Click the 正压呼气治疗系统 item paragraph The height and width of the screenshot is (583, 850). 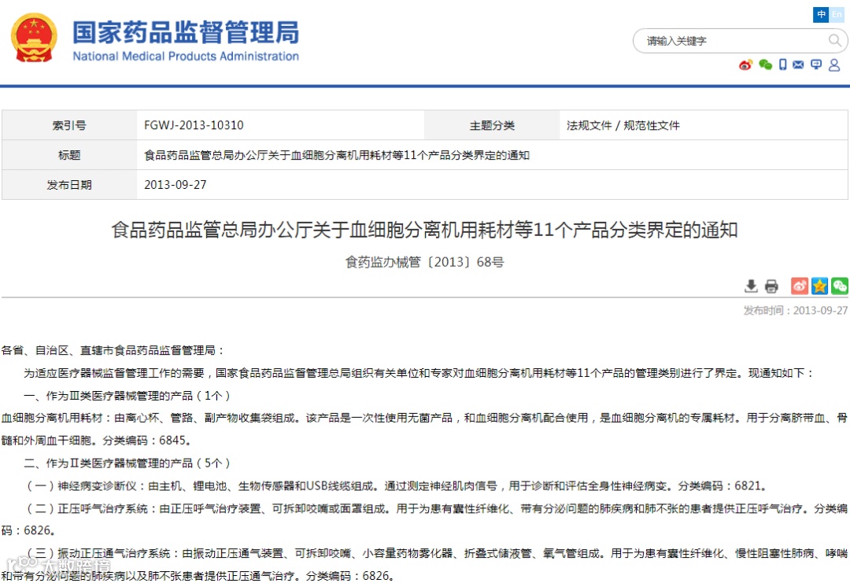[424, 519]
